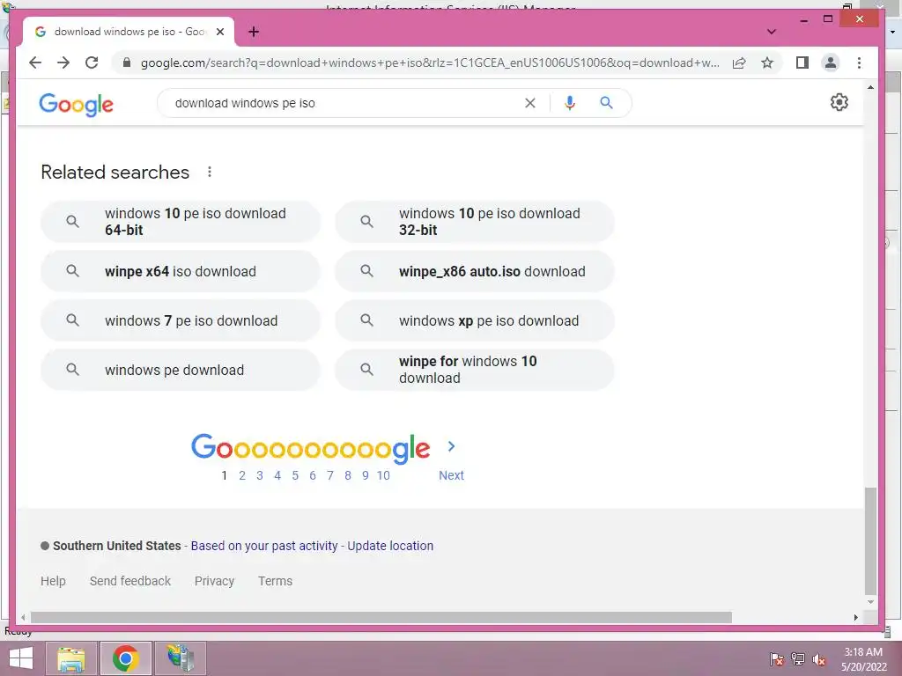View site info via the padlock icon

(127, 62)
